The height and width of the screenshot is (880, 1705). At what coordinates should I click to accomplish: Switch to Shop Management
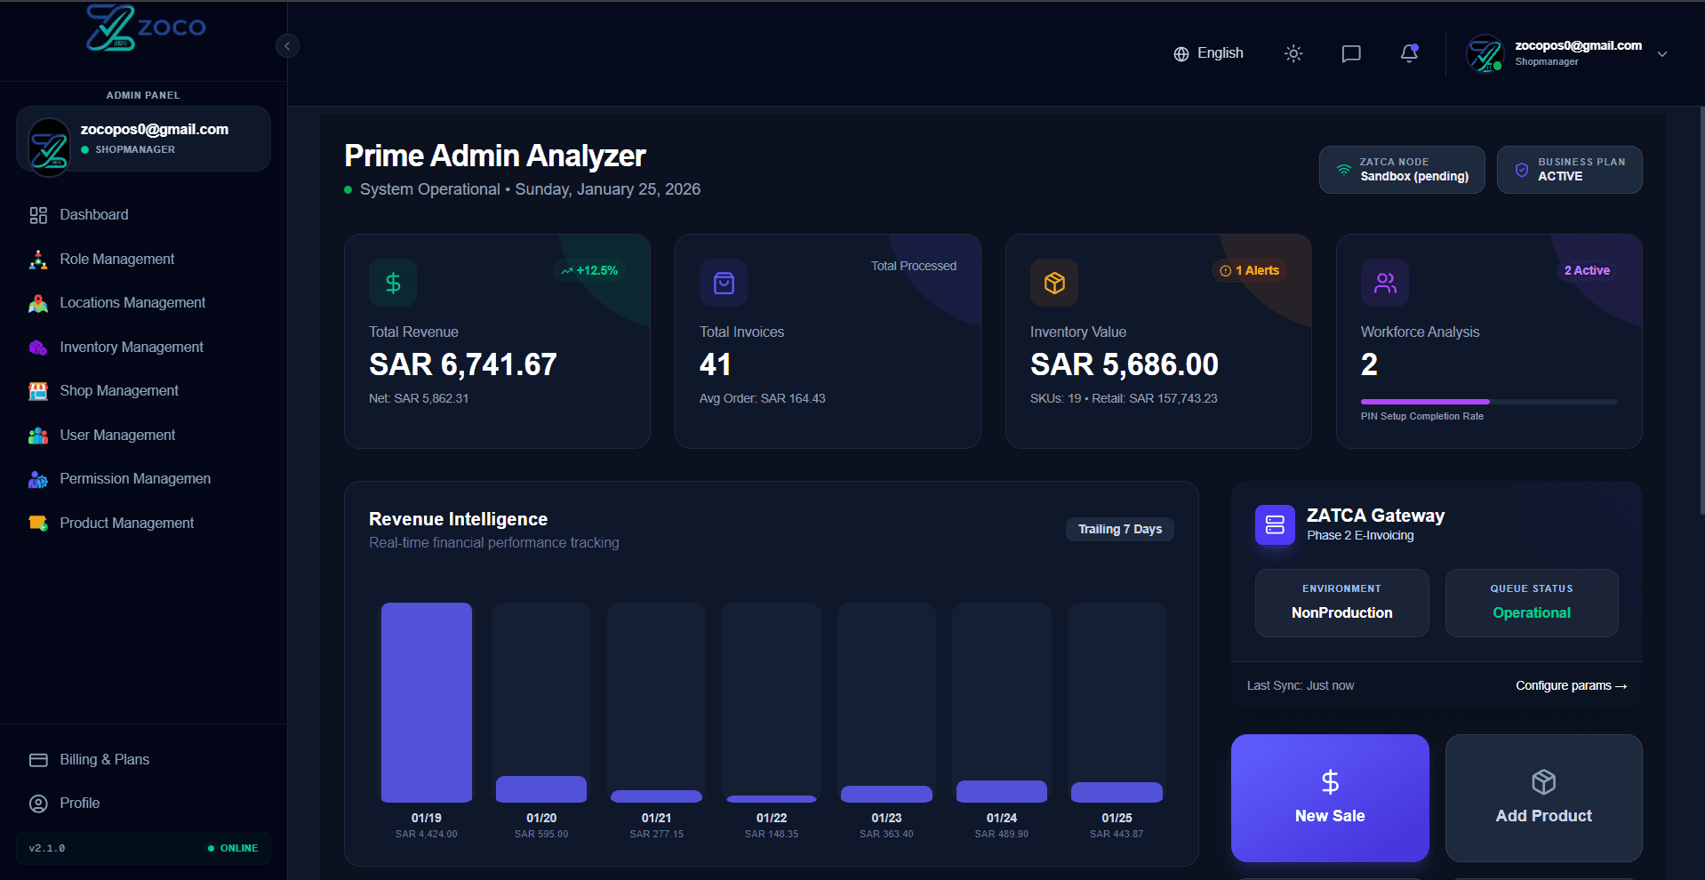pos(37,391)
